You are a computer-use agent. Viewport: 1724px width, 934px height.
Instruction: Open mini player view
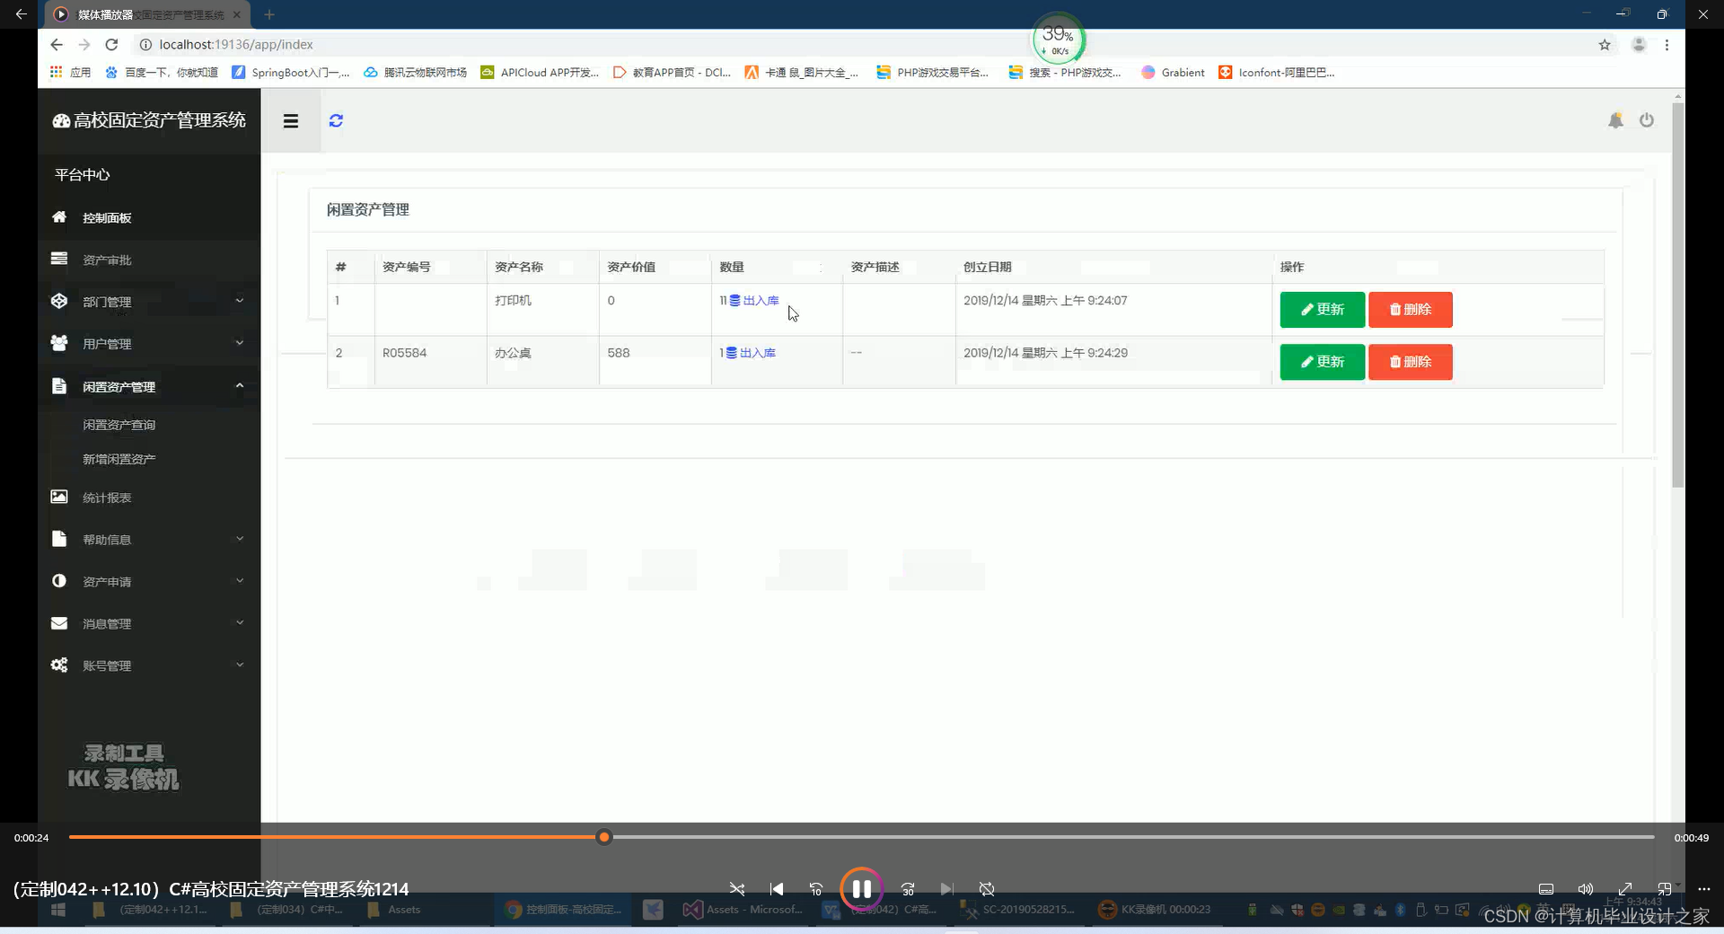click(x=1665, y=889)
